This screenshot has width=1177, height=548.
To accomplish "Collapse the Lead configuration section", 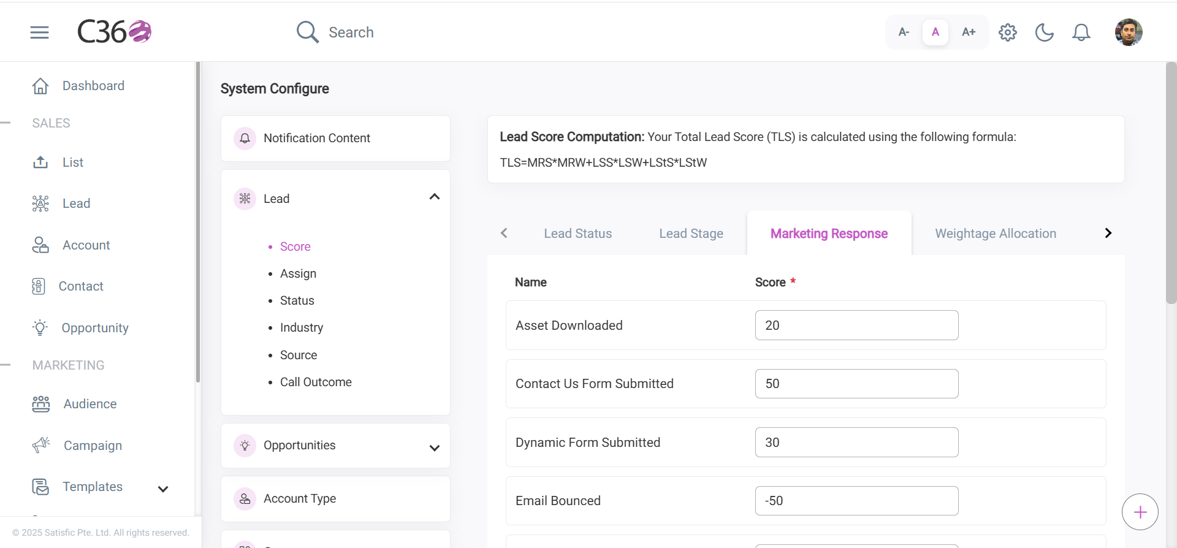I will coord(435,197).
